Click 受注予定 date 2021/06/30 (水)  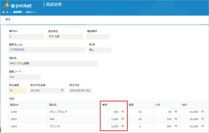click(80, 91)
